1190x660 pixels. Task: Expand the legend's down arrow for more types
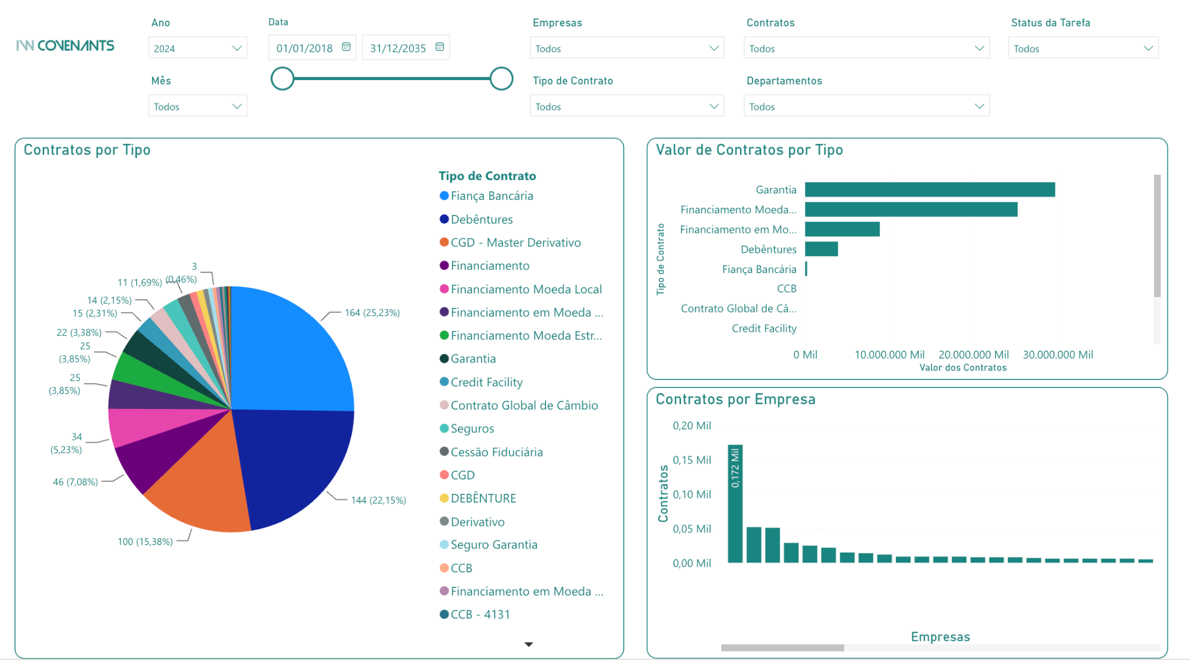529,644
